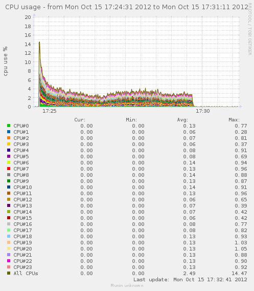Click the CPU#7 red legend swatch

tap(9, 169)
